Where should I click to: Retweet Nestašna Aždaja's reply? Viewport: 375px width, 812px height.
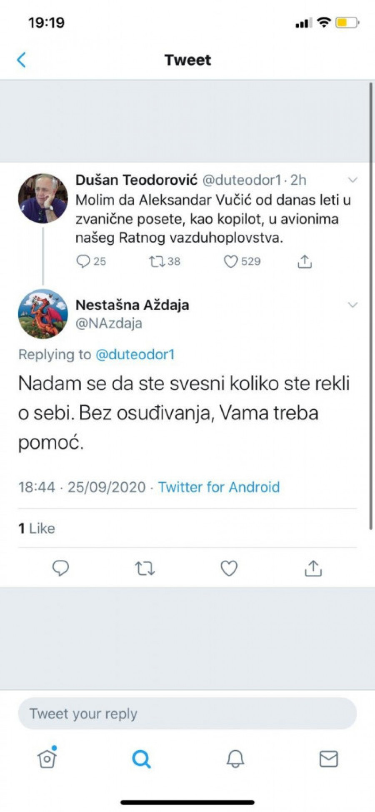tap(145, 568)
